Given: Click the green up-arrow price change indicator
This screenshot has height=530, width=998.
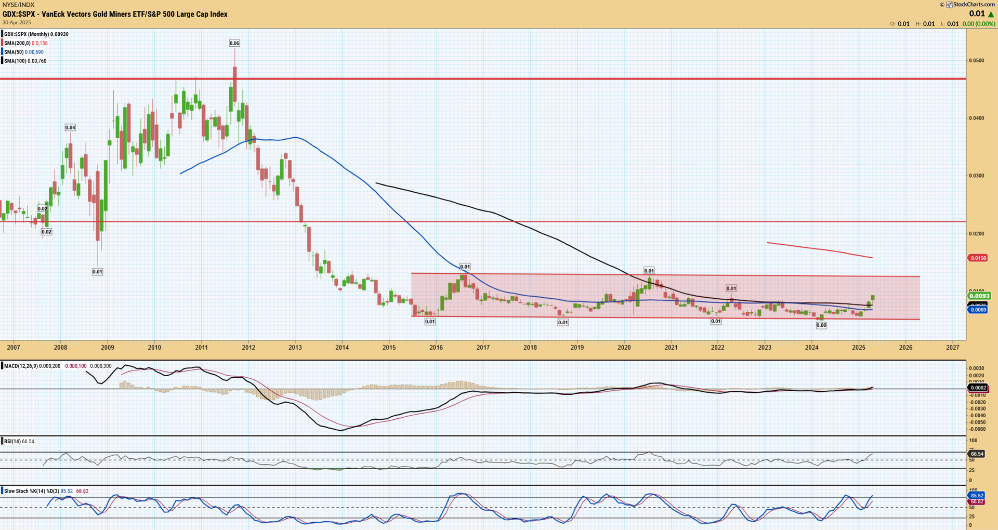Looking at the screenshot, I should pos(991,14).
